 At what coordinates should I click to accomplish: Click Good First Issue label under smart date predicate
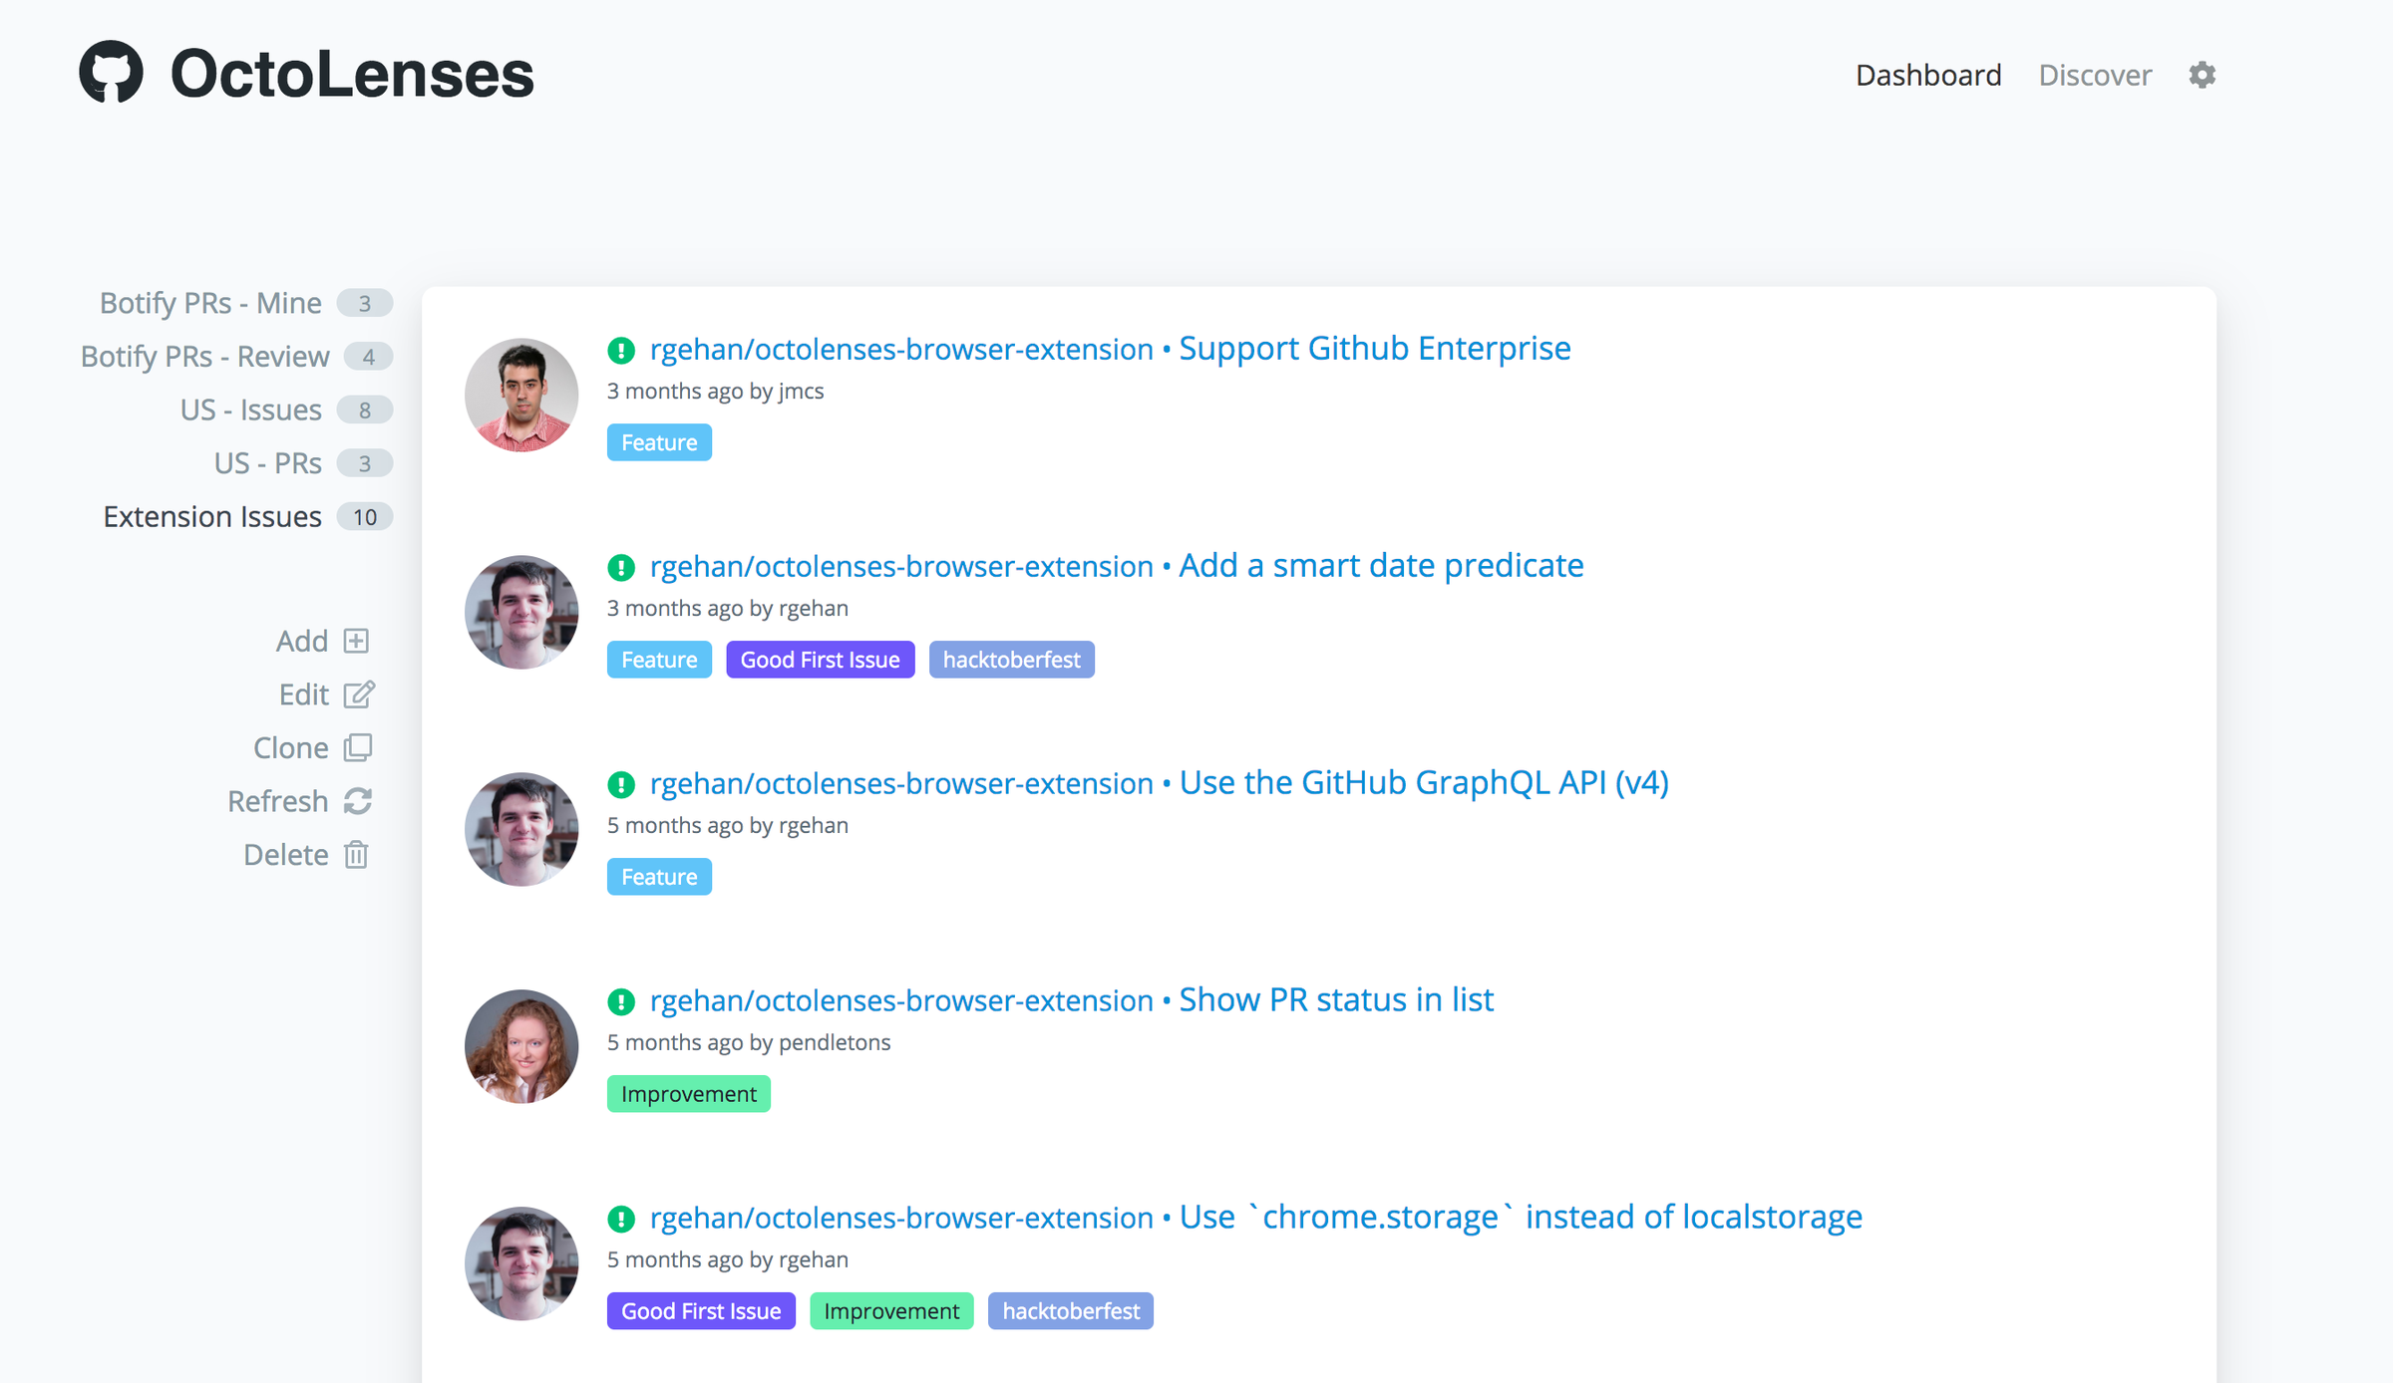[x=820, y=660]
